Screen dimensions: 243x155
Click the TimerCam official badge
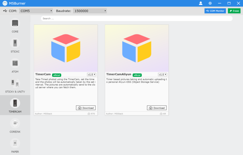coord(56,75)
